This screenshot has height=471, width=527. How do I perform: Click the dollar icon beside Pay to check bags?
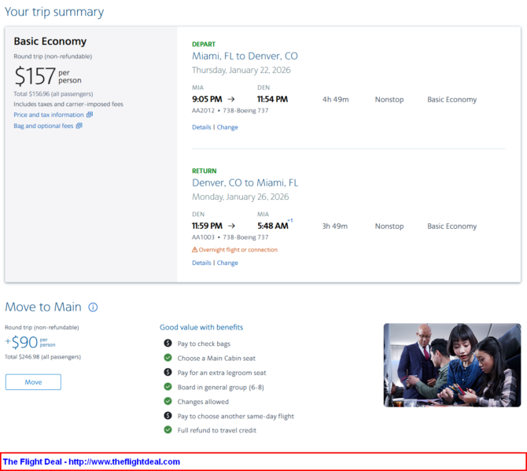tap(168, 344)
